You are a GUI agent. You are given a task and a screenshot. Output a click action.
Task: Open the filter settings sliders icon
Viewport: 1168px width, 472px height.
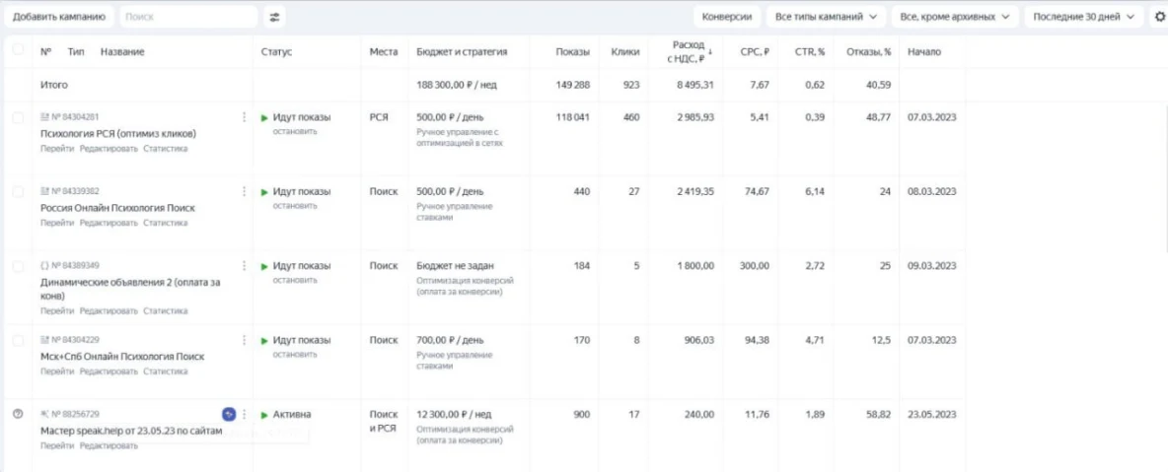pyautogui.click(x=274, y=17)
